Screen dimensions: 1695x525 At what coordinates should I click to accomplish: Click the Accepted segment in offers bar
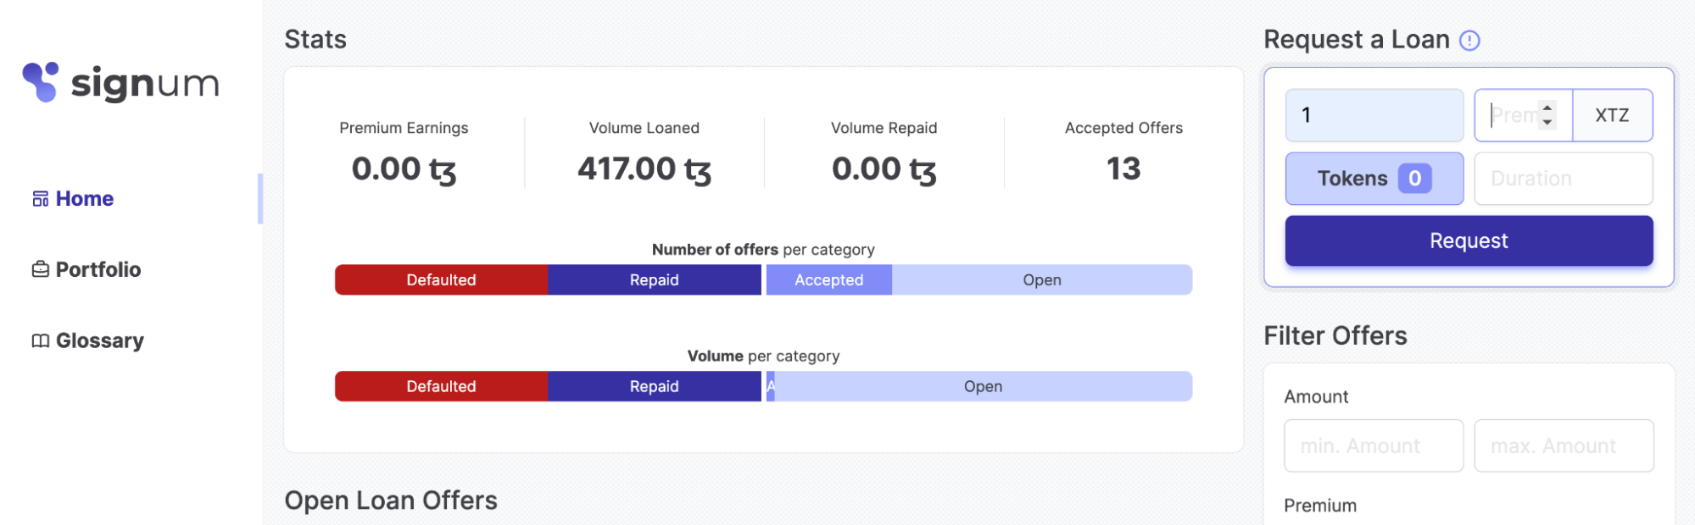pyautogui.click(x=828, y=280)
